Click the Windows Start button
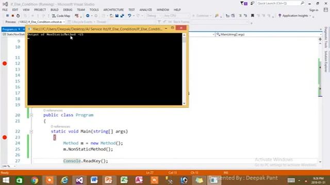 pos(6,180)
